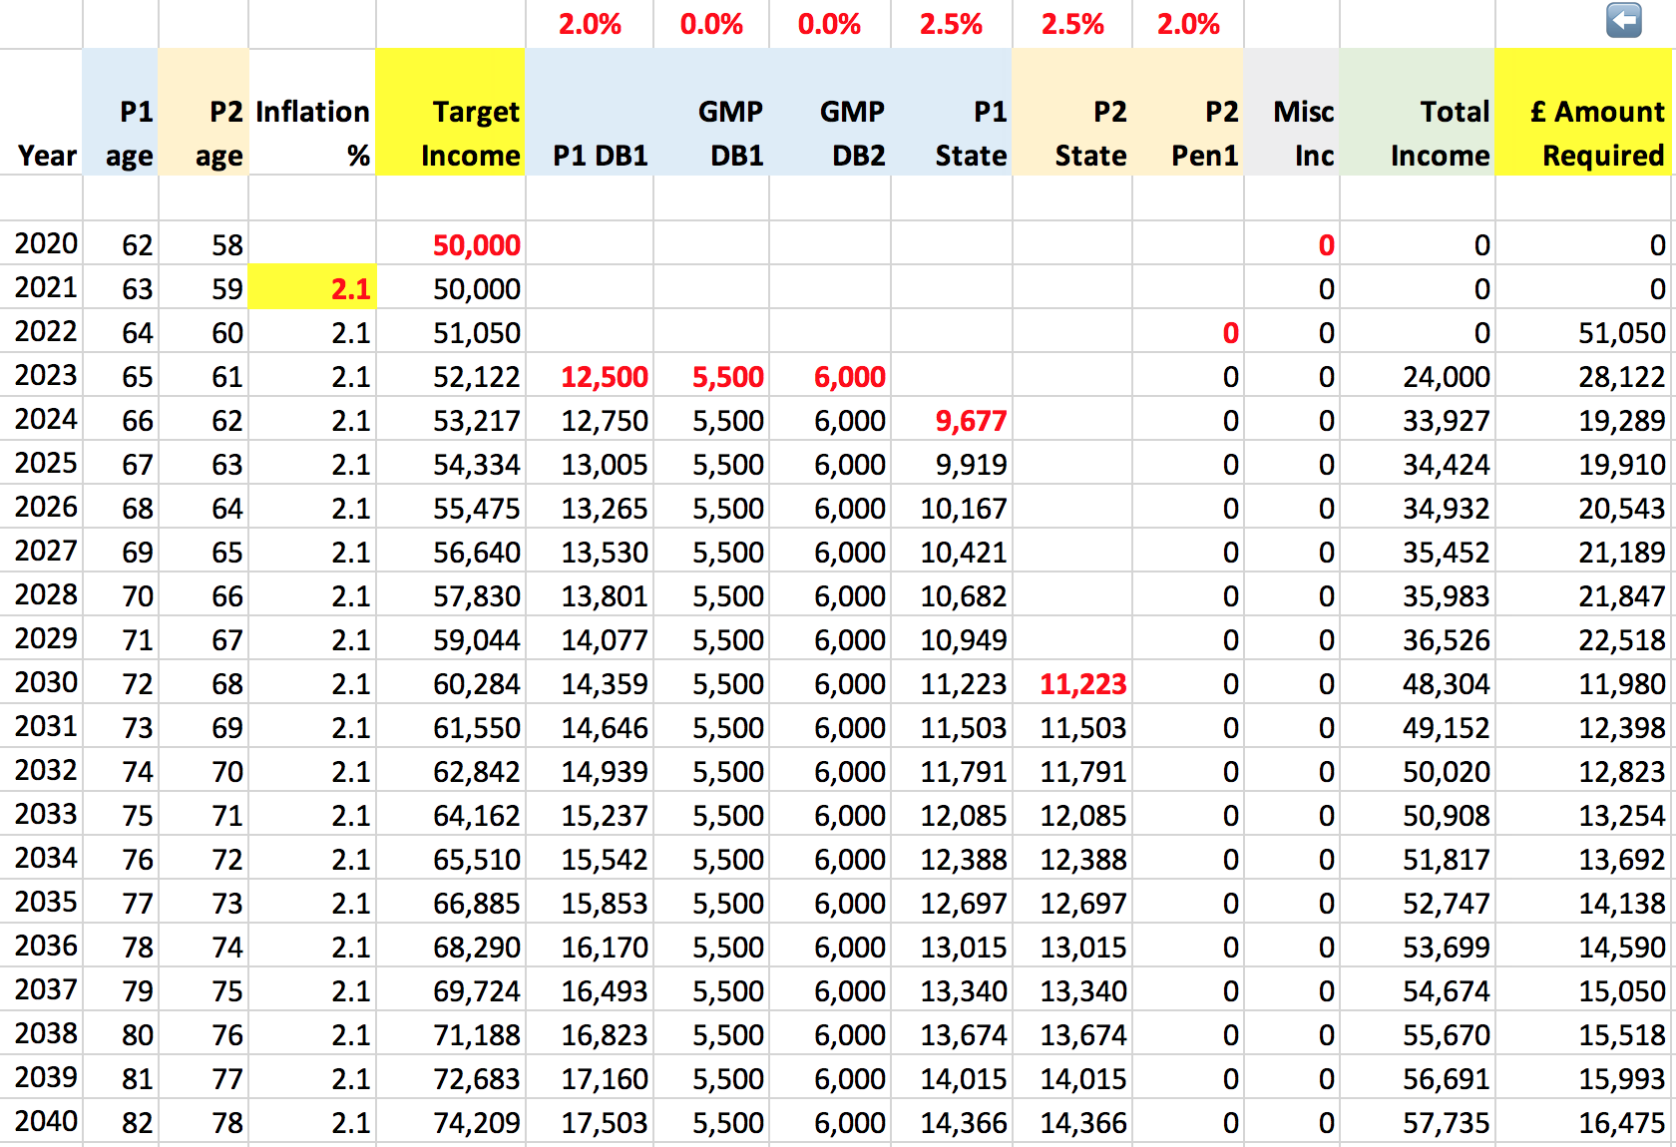The height and width of the screenshot is (1147, 1676).
Task: Select the Inflation % header cell
Action: coord(312,133)
